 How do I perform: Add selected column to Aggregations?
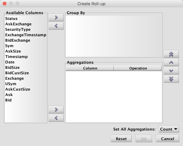click(x=56, y=109)
